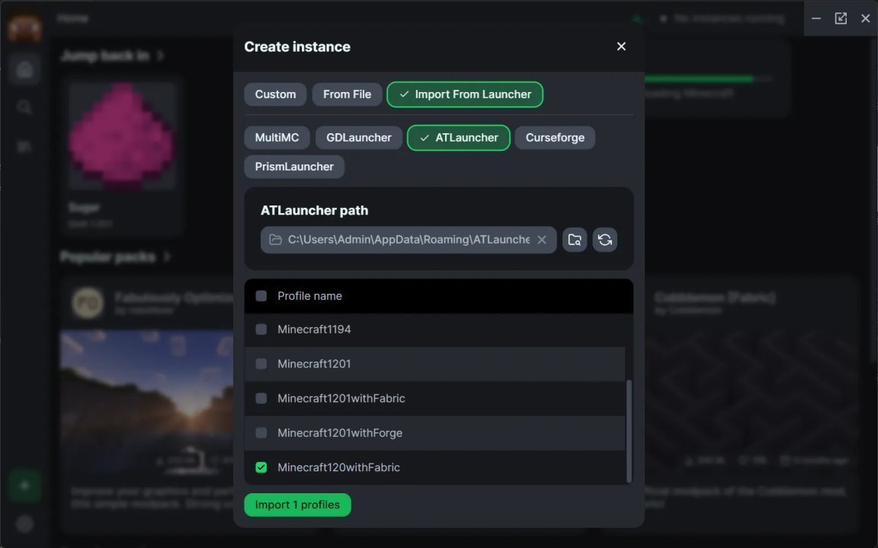Click the green plus create instance icon
The image size is (878, 548).
click(24, 486)
